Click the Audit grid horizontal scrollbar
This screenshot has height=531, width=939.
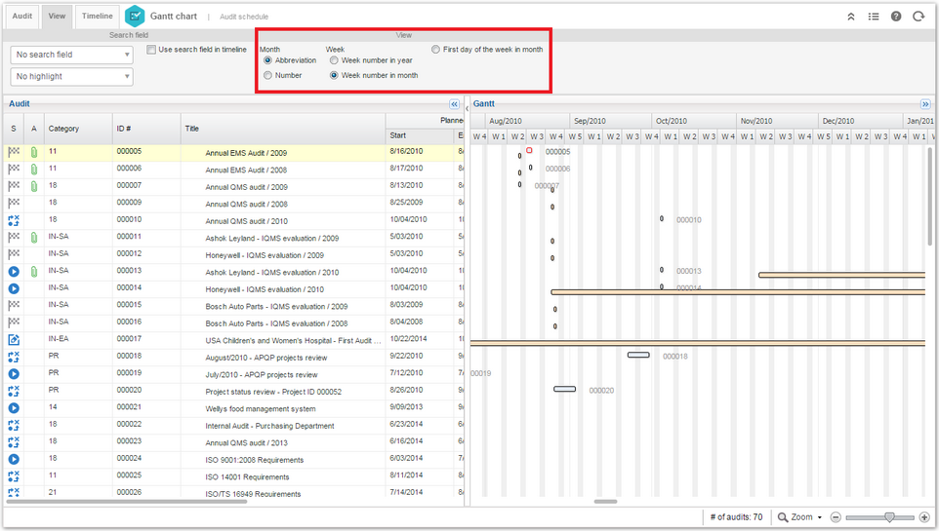click(x=126, y=502)
